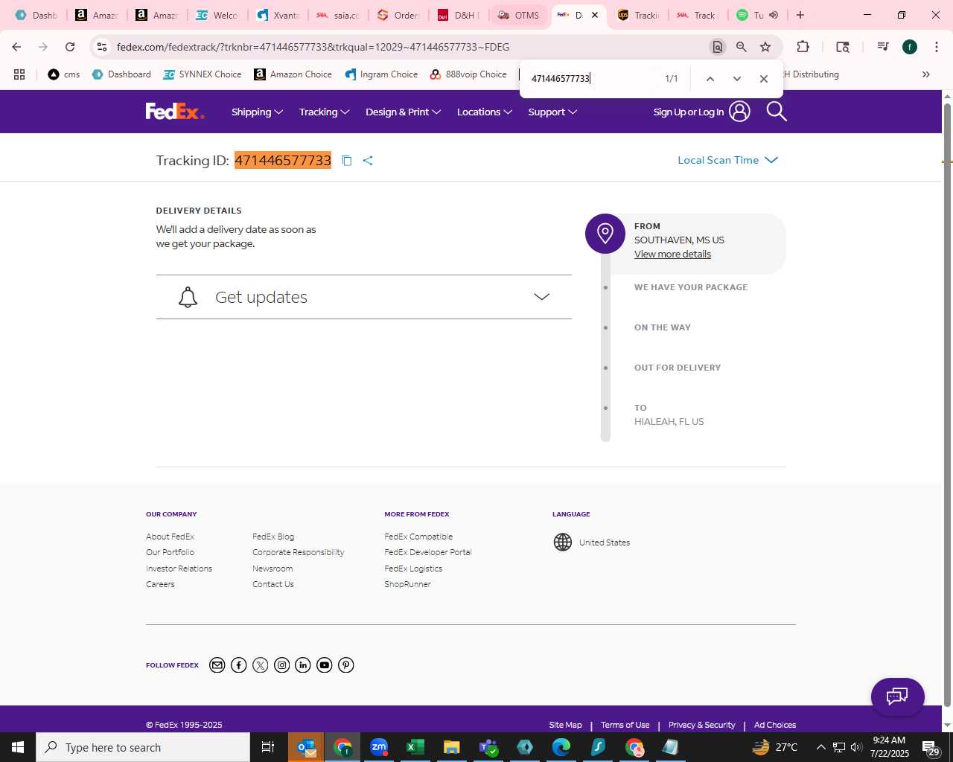
Task: Expand the Support menu
Action: pyautogui.click(x=553, y=112)
